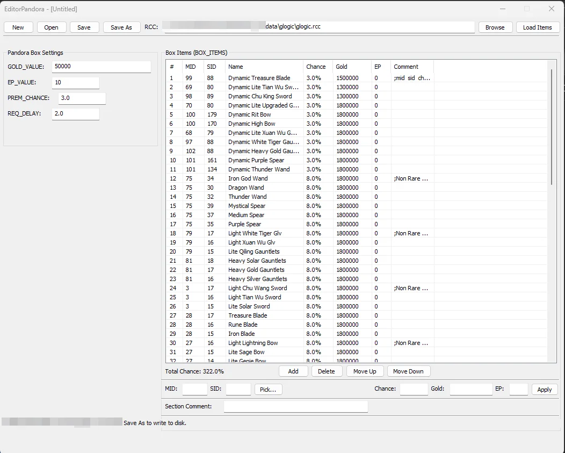The width and height of the screenshot is (565, 453).
Task: Close the EditorPandora window
Action: coord(552,9)
